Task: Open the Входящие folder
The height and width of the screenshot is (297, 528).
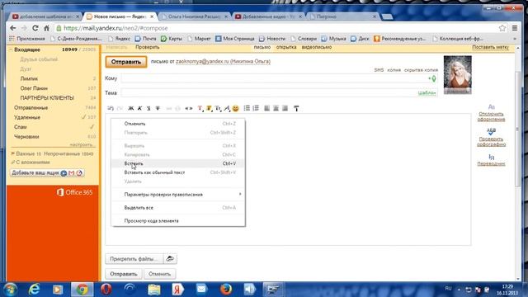Action: pyautogui.click(x=27, y=49)
